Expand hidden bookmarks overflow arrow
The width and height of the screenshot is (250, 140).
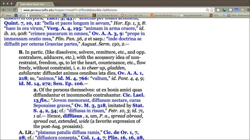[x=224, y=15]
